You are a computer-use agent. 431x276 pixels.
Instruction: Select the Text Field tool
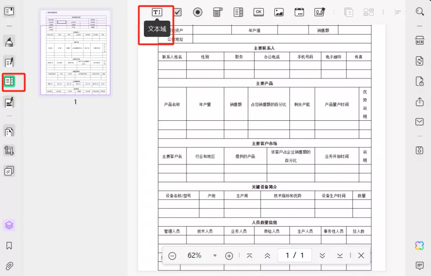[x=157, y=12]
